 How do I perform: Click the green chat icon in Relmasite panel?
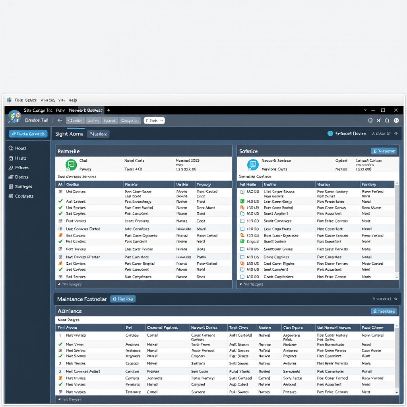71,165
